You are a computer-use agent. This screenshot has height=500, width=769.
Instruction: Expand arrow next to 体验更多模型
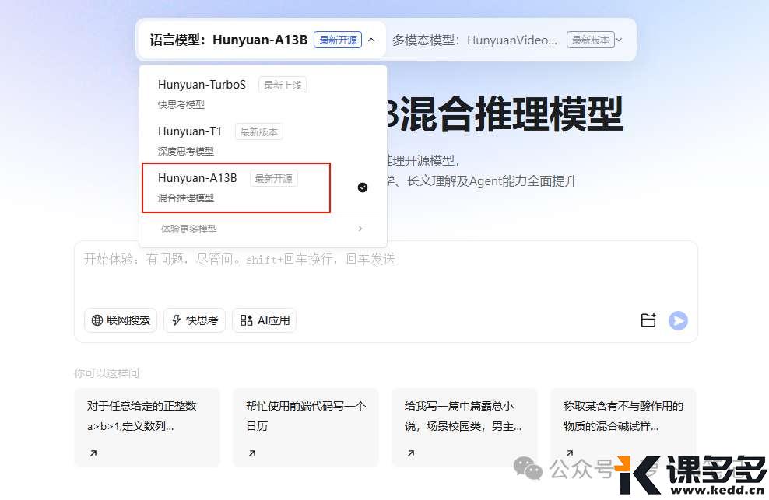coord(360,229)
